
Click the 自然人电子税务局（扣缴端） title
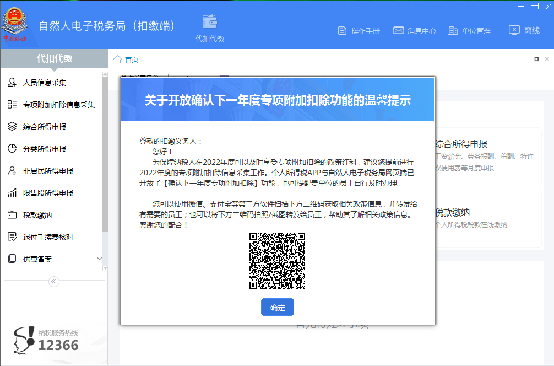tap(106, 26)
